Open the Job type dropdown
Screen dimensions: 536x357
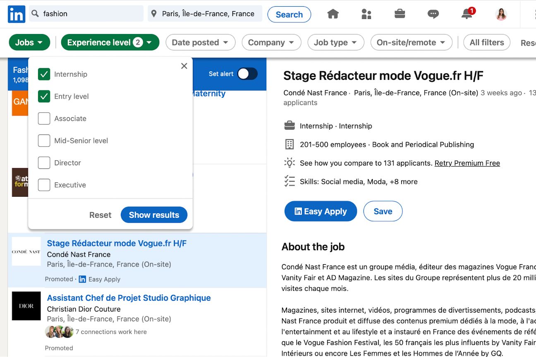pyautogui.click(x=336, y=42)
